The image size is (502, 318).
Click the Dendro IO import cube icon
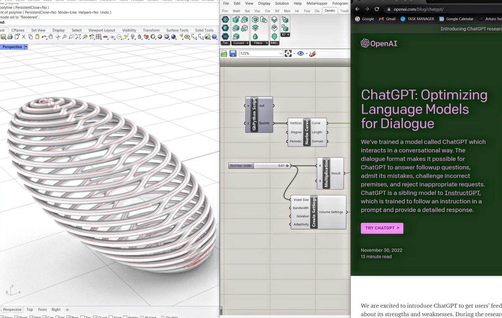(x=285, y=20)
